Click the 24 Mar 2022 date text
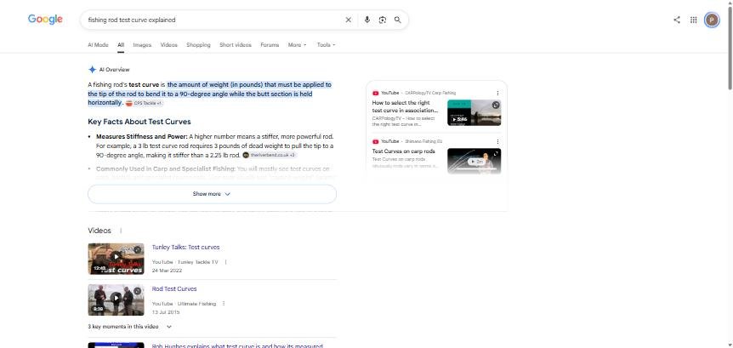The height and width of the screenshot is (348, 733). tap(167, 271)
